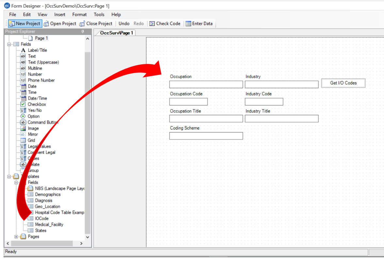This screenshot has height=260, width=384.
Task: Click the Get I/O Codes button
Action: pyautogui.click(x=343, y=83)
